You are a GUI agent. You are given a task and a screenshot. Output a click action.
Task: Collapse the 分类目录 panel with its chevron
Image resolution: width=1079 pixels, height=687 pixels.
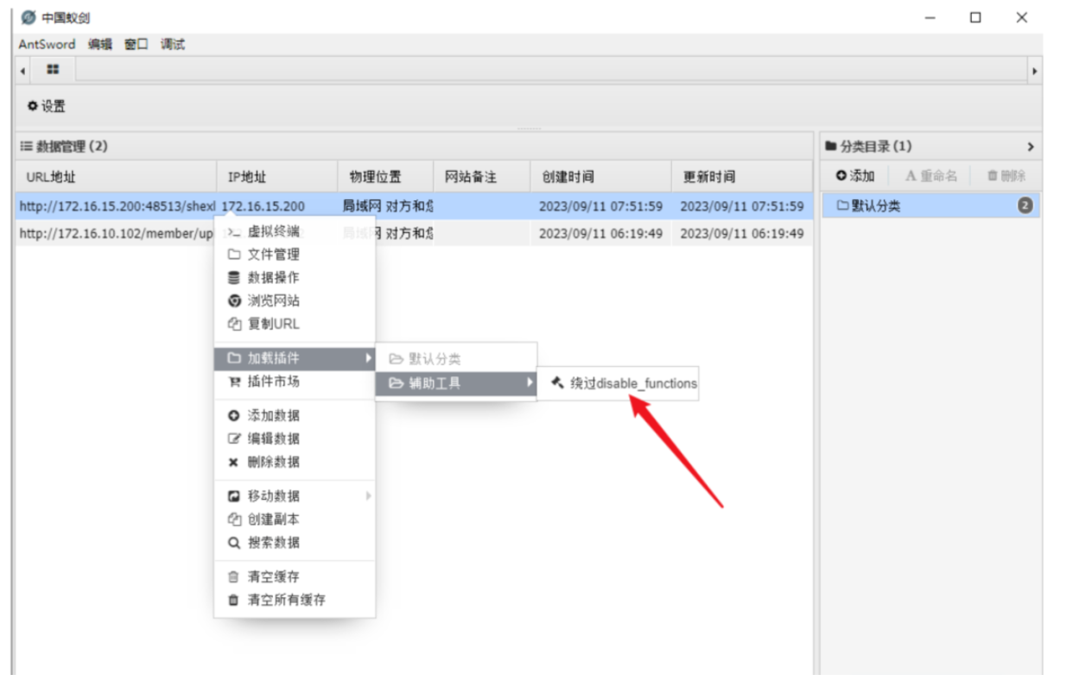pyautogui.click(x=1030, y=148)
